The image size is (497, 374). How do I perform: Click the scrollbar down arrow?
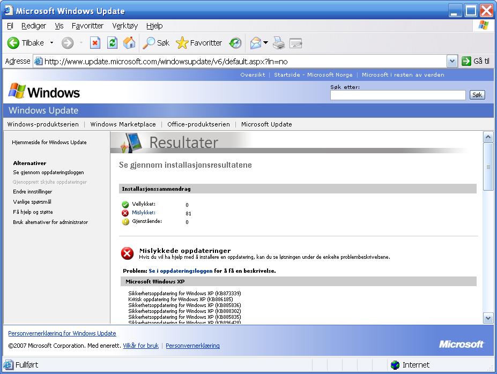click(x=488, y=318)
